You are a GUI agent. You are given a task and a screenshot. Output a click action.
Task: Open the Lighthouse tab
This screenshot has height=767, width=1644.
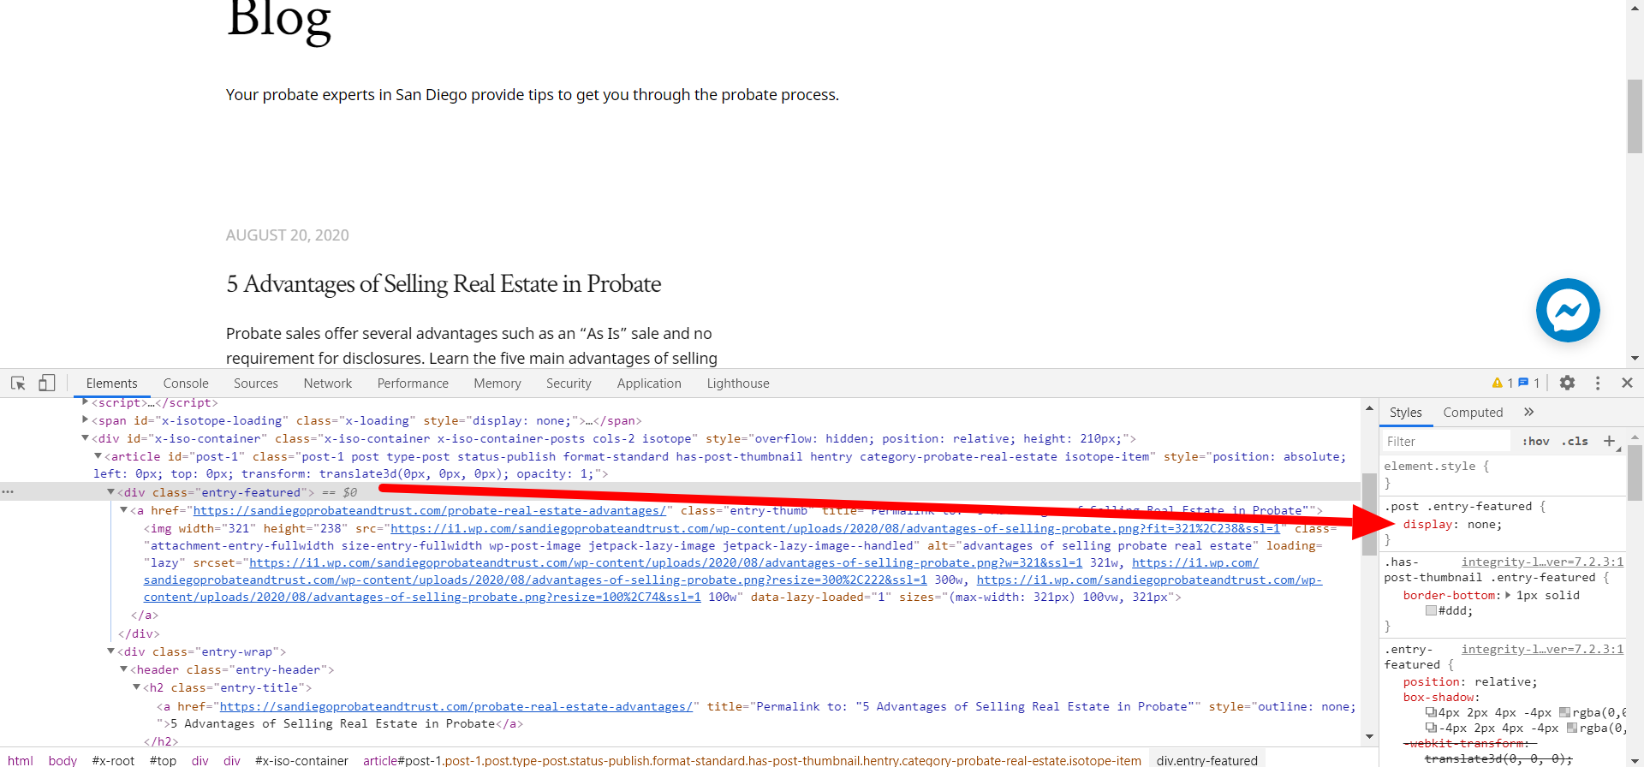(x=738, y=383)
